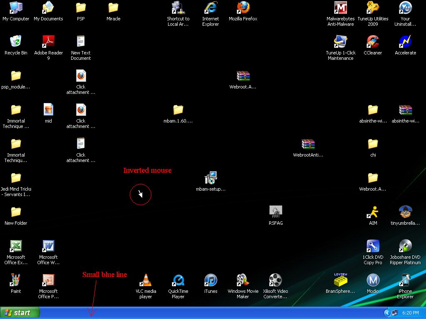The width and height of the screenshot is (426, 319).
Task: Expand the hidden system tray icons chevron
Action: coord(387,313)
